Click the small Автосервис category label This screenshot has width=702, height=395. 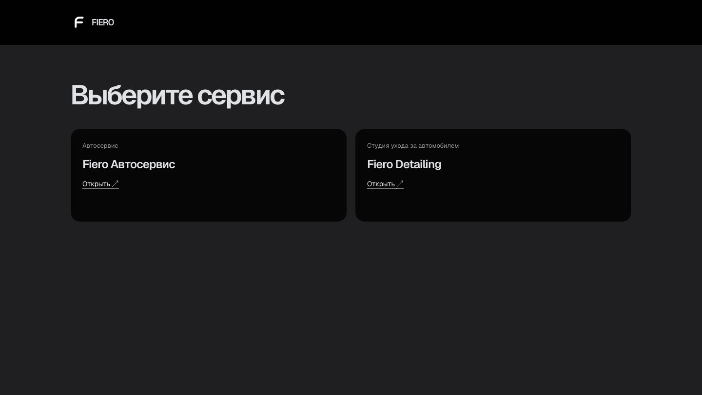(x=100, y=146)
